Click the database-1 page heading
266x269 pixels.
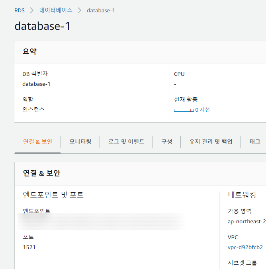42,26
